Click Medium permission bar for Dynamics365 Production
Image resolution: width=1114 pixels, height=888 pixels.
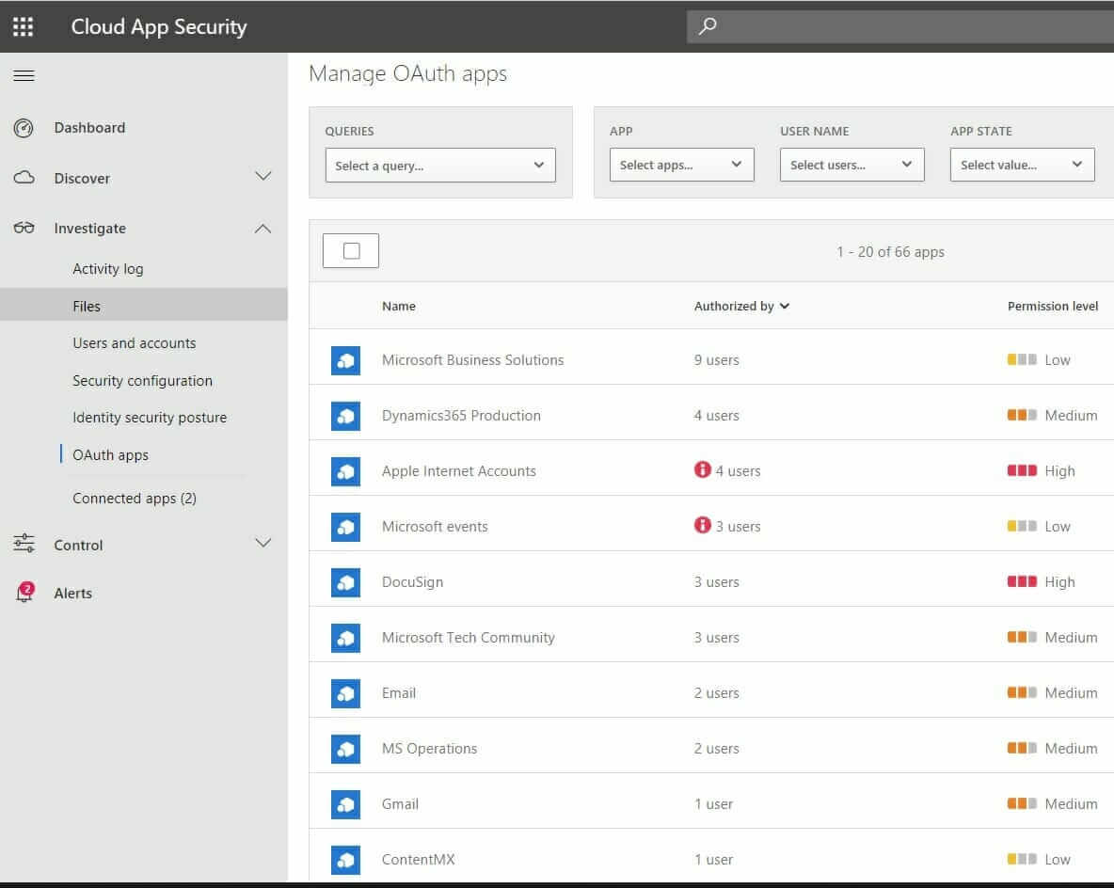point(1022,415)
